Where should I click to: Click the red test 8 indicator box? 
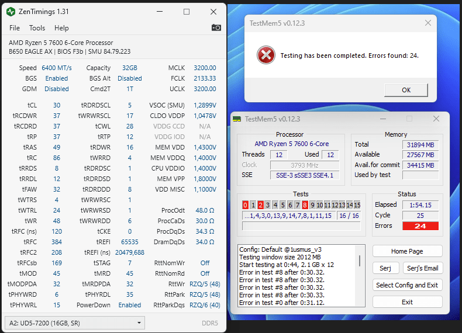coord(305,205)
